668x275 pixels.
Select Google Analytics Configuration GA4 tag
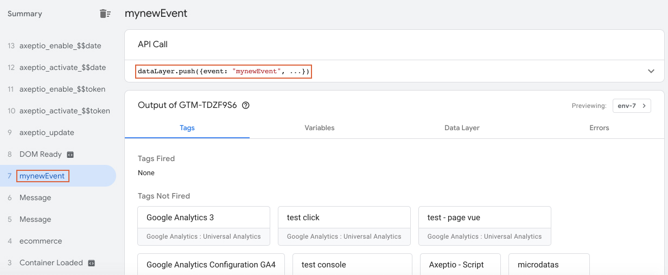(x=211, y=265)
